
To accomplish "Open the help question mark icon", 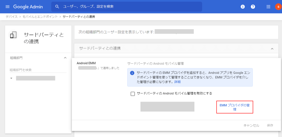I will tap(253, 7).
